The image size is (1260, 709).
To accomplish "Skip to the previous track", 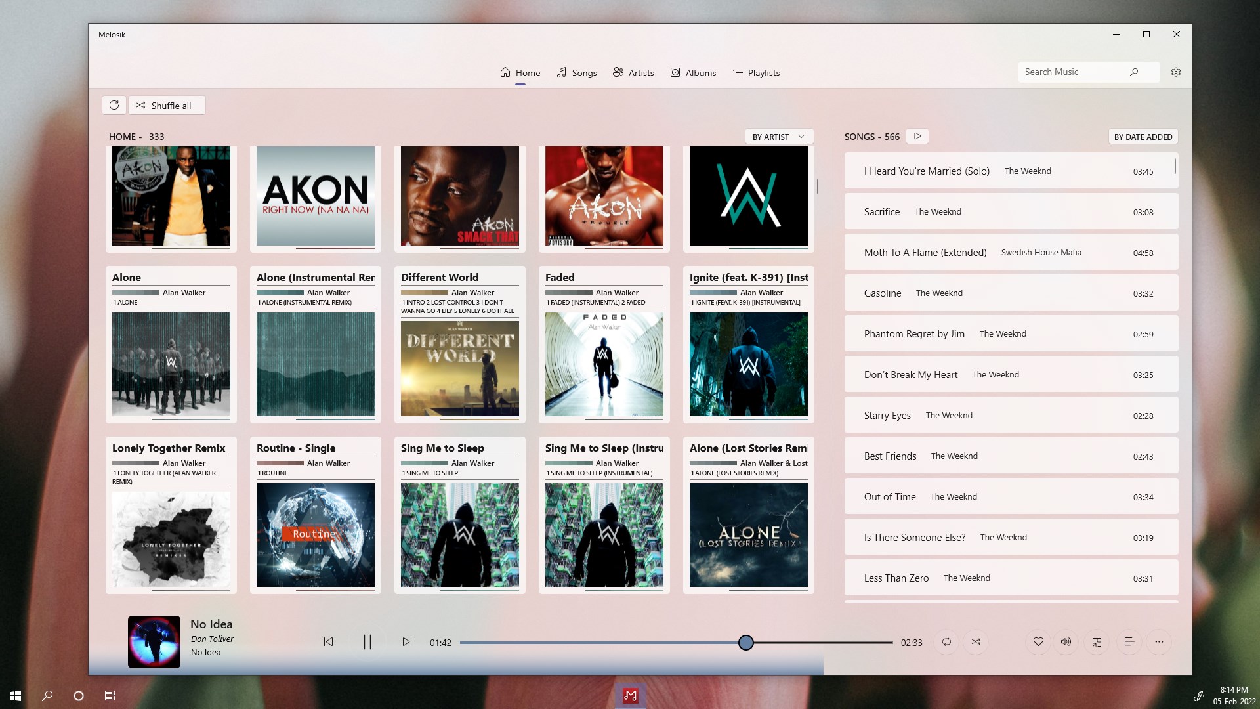I will pyautogui.click(x=328, y=642).
